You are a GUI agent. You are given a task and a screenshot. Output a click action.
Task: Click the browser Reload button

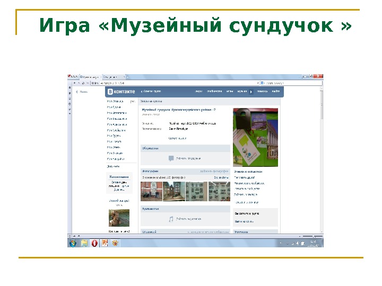click(x=83, y=83)
